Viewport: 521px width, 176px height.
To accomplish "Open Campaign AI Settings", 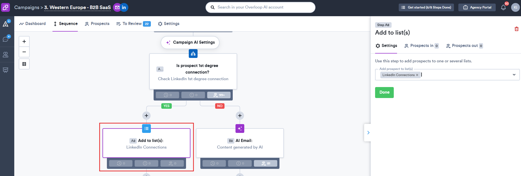I will pos(190,43).
